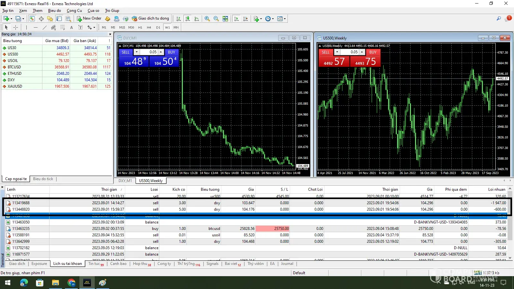Tile chart windows with tile icon
Image resolution: width=514 pixels, height=289 pixels.
225,19
